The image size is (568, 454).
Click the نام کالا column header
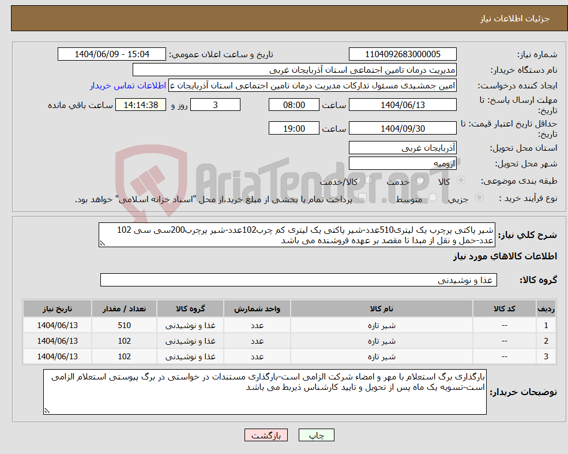tap(381, 308)
